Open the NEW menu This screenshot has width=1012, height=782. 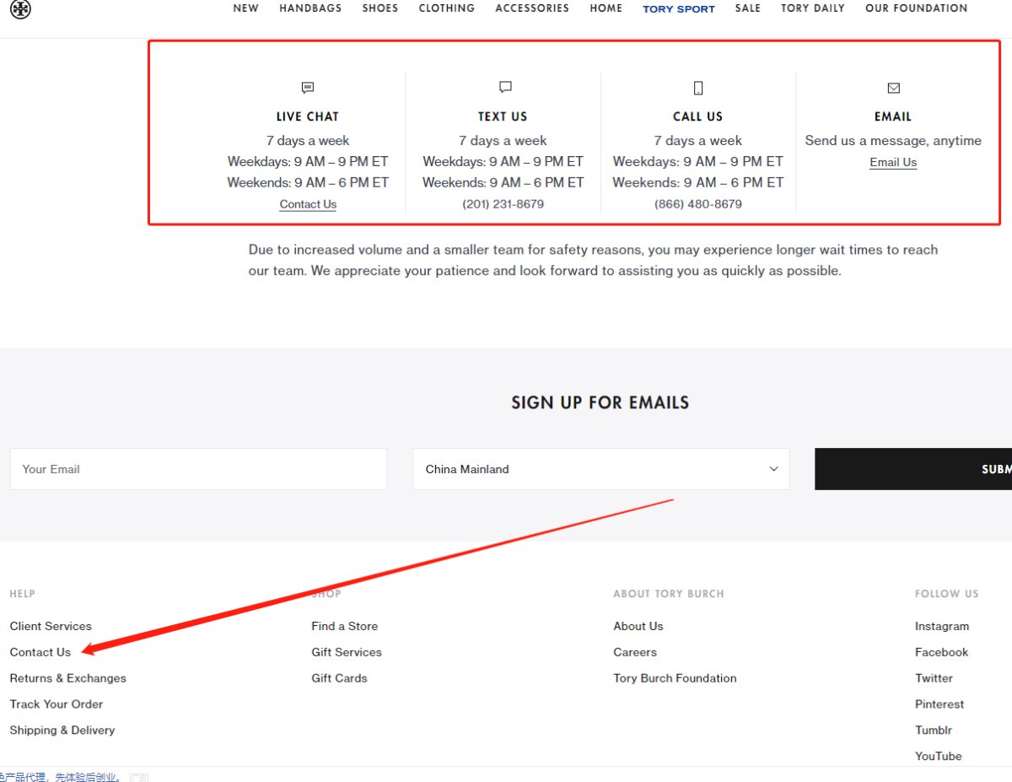point(246,8)
